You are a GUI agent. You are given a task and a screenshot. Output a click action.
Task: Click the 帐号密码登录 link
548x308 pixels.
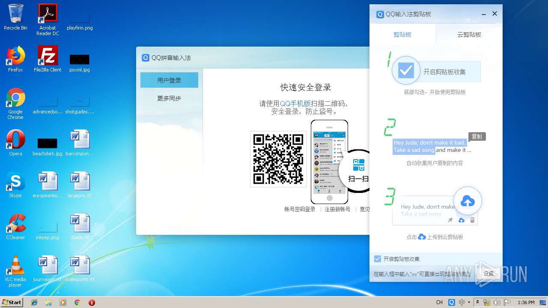pyautogui.click(x=300, y=209)
